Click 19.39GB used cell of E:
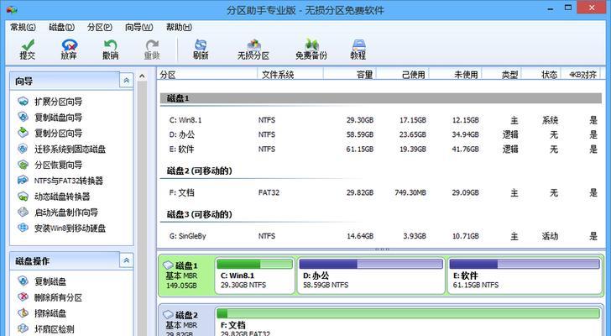The height and width of the screenshot is (336, 611). tap(413, 150)
